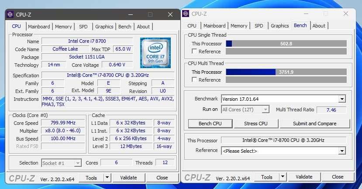Screen dimensions: 362x189
Task: Click the Multiplier value x8.0 (8.0 - 46.0)
Action: pos(63,131)
